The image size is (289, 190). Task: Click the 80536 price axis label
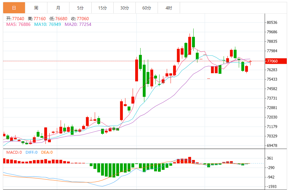pos(272,22)
